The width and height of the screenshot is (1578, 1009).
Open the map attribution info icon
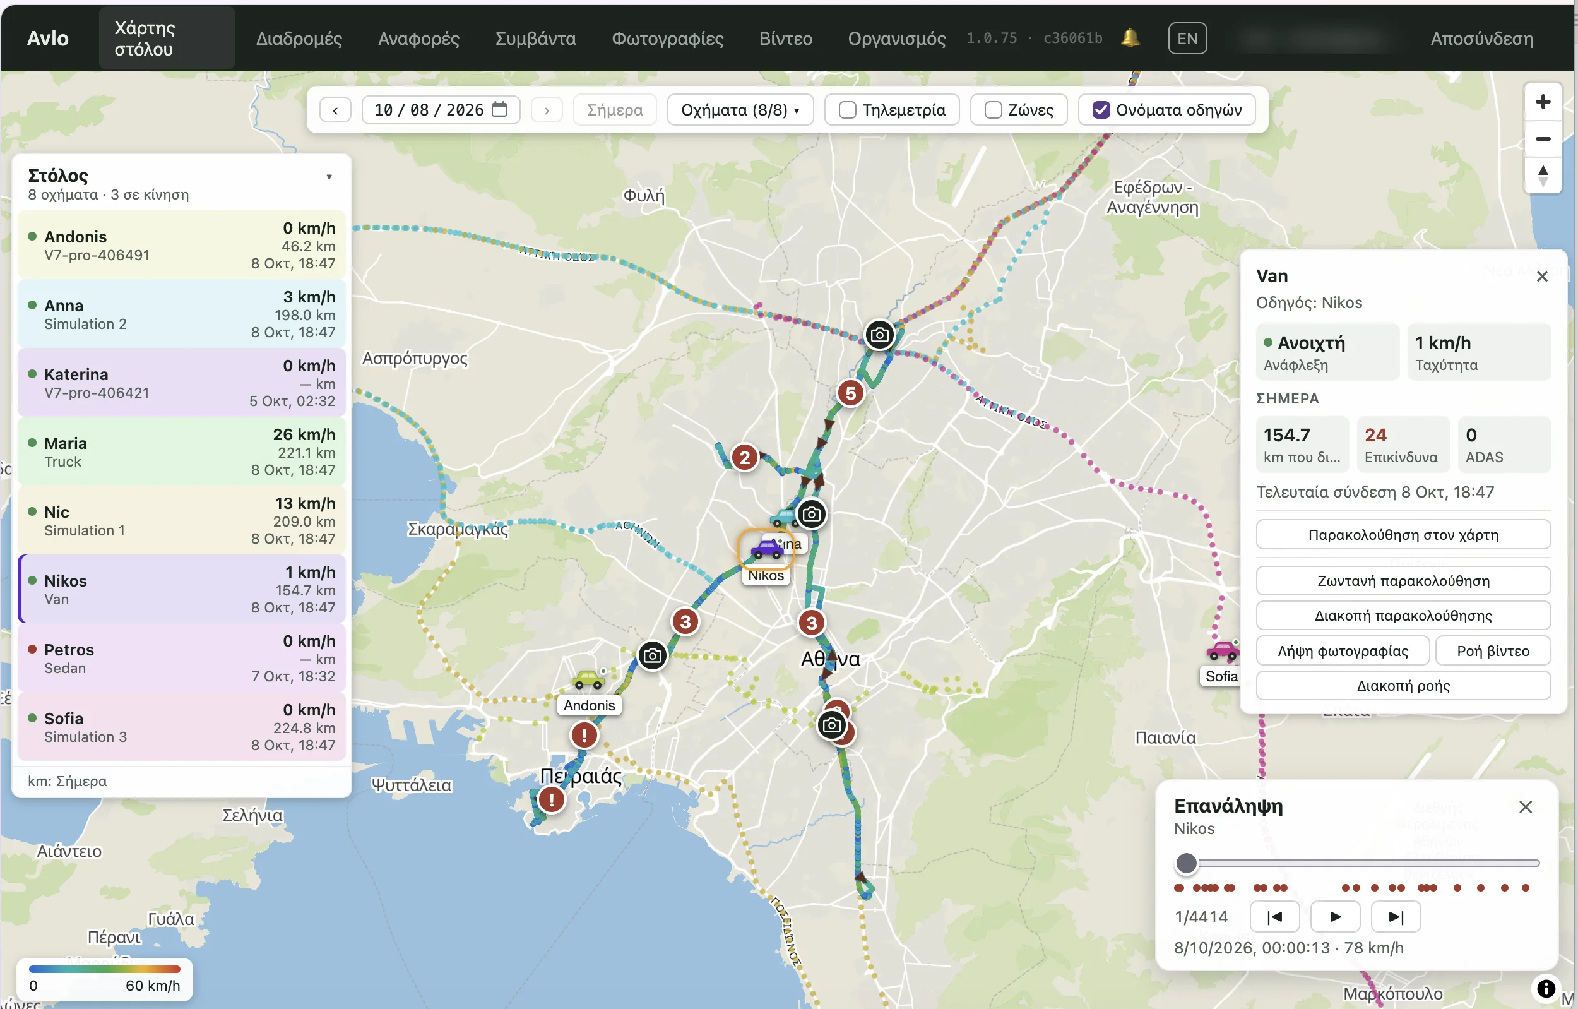(1546, 988)
